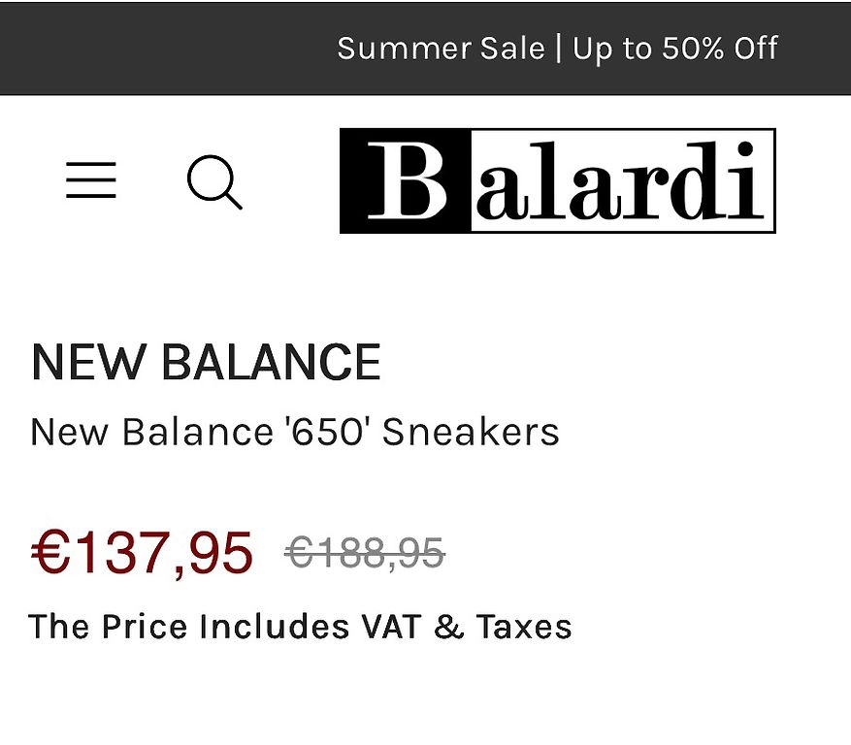Tap the magnifier lens circle
The height and width of the screenshot is (745, 851).
pyautogui.click(x=211, y=178)
